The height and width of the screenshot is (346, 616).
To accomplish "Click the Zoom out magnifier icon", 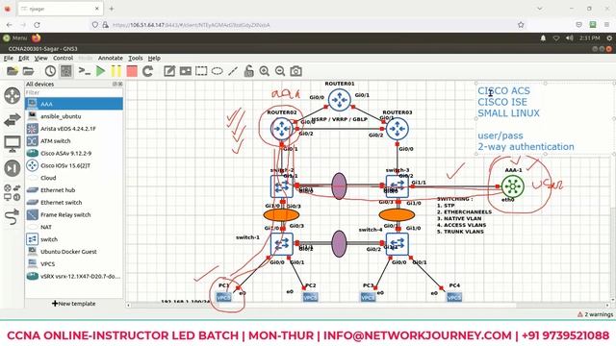I will pos(280,71).
